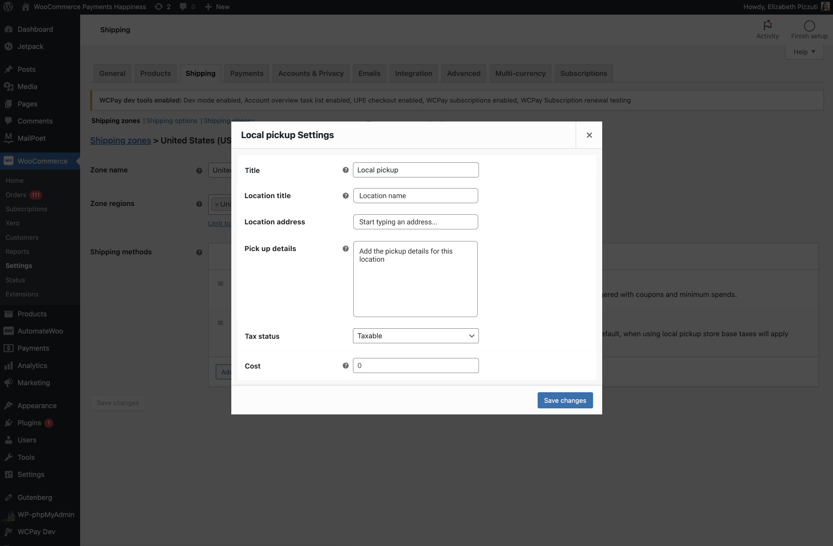Create new content with the New icon
The image size is (833, 546).
[217, 7]
